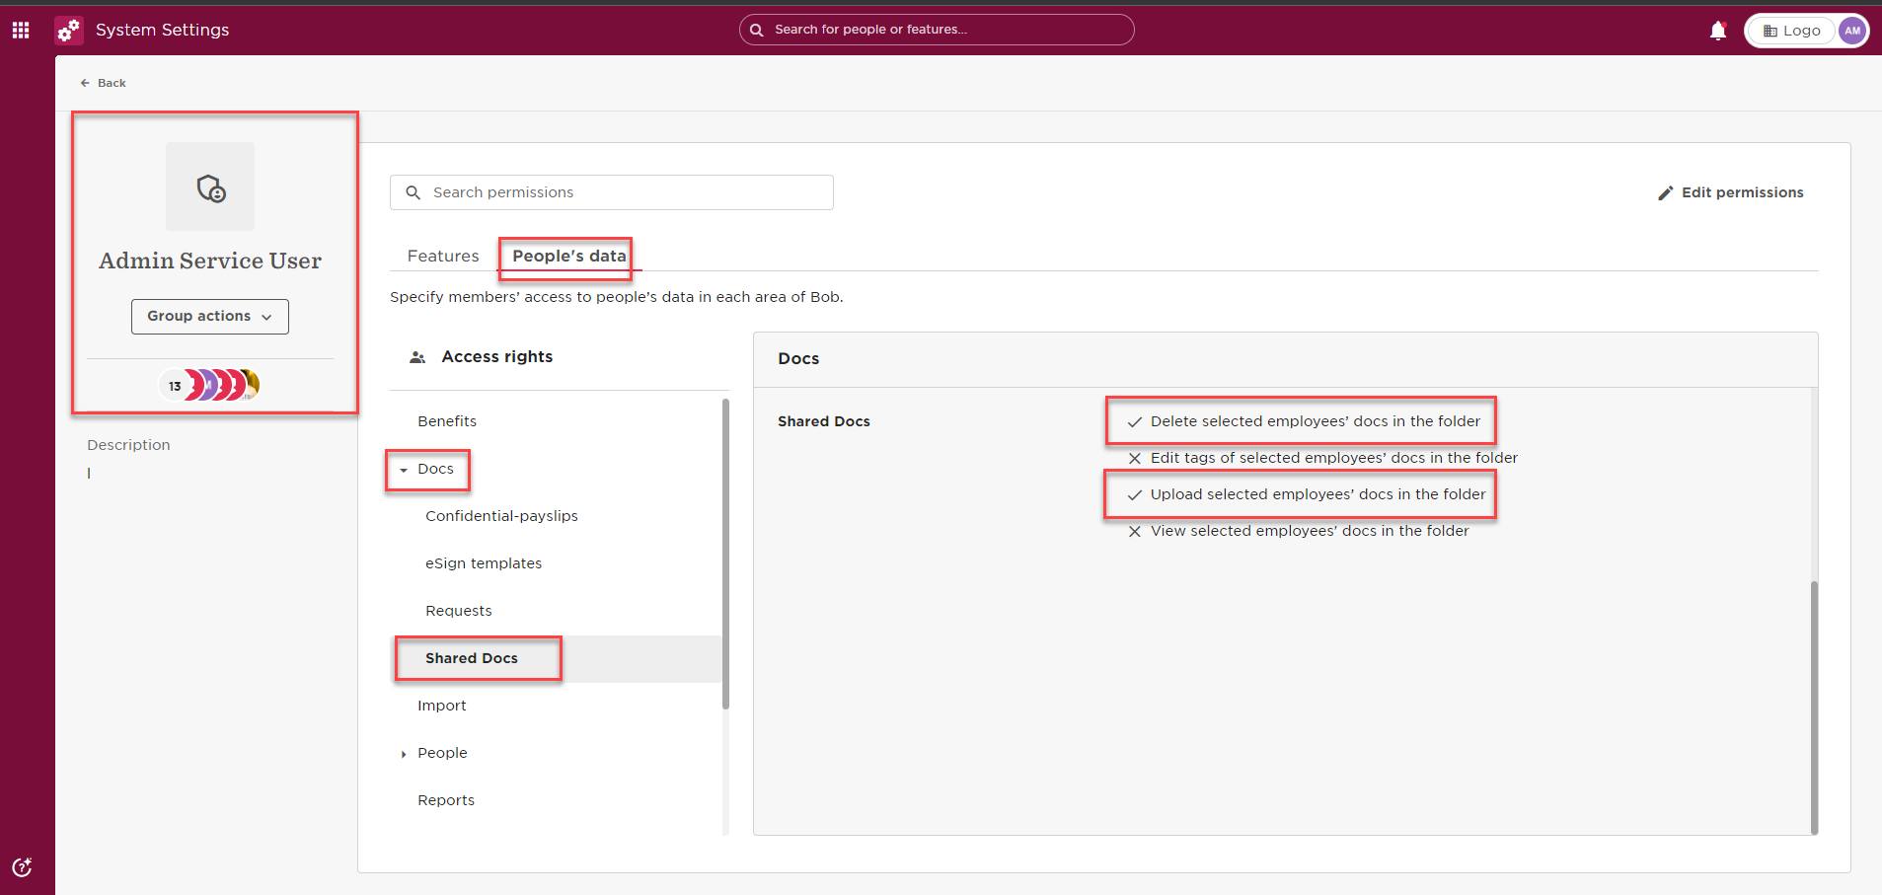1882x895 pixels.
Task: Click the 13 members count badge
Action: pyautogui.click(x=175, y=386)
